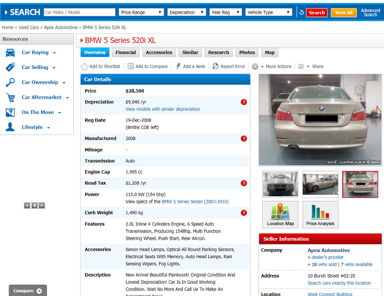Click the large main car photo
The width and height of the screenshot is (384, 296).
point(320,120)
